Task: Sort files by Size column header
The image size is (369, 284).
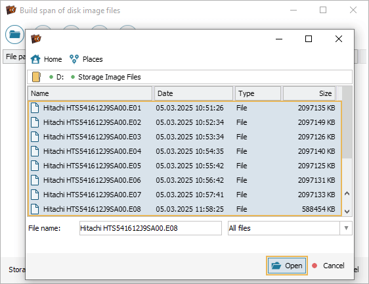Action: coord(309,93)
